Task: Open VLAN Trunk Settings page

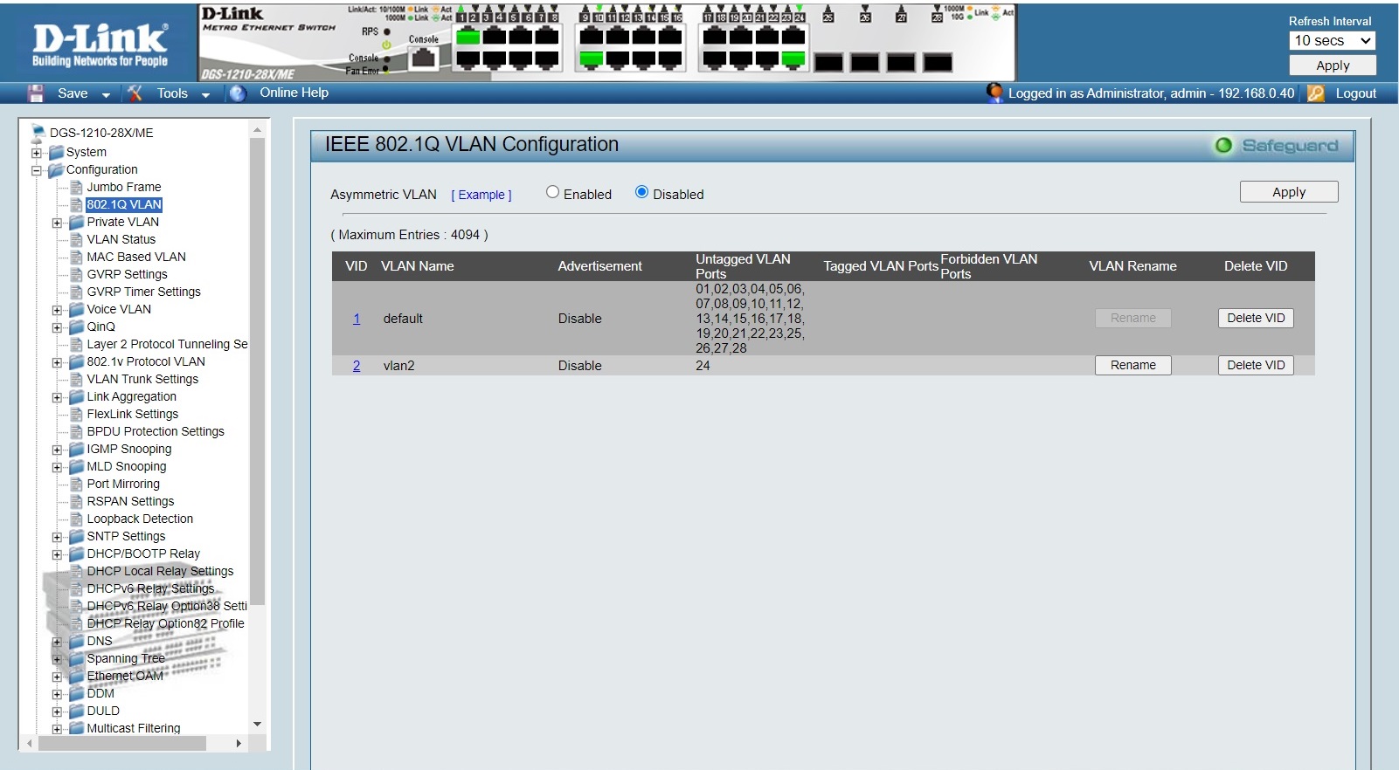Action: (x=142, y=379)
